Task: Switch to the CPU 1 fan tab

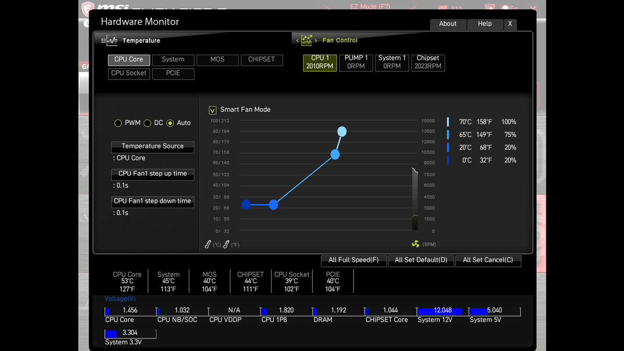Action: (320, 62)
